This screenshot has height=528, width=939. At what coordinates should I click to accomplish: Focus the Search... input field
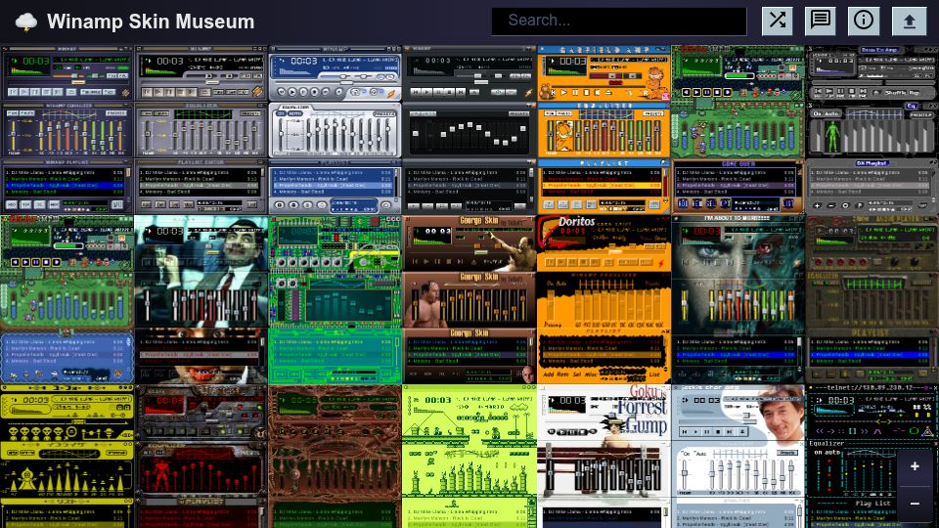click(619, 21)
